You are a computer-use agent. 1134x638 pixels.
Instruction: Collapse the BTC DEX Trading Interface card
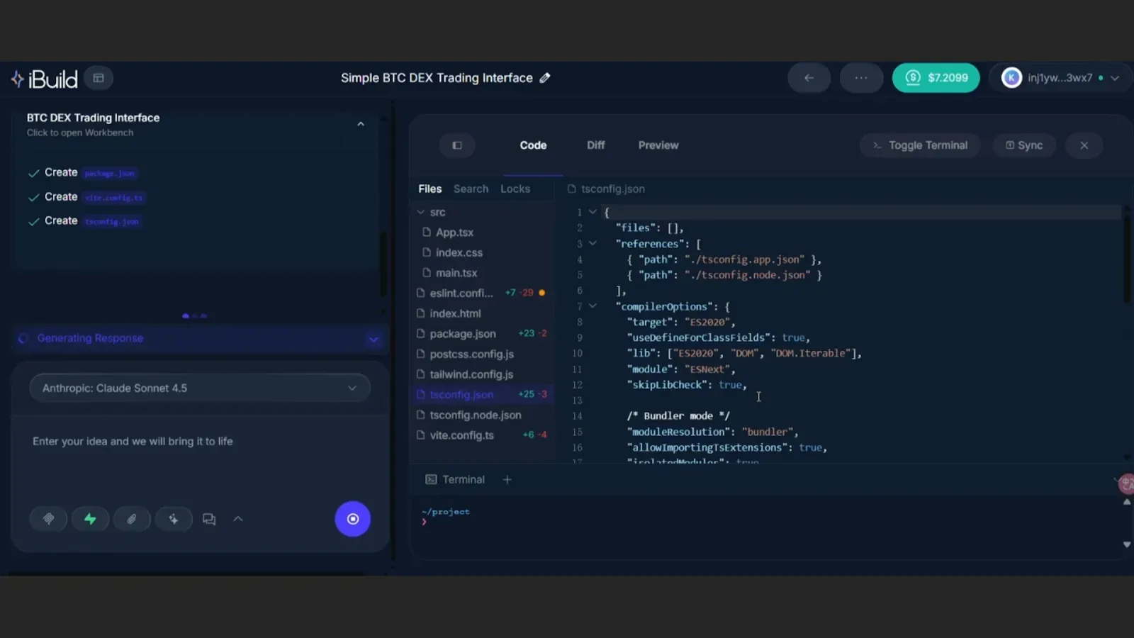pos(361,124)
